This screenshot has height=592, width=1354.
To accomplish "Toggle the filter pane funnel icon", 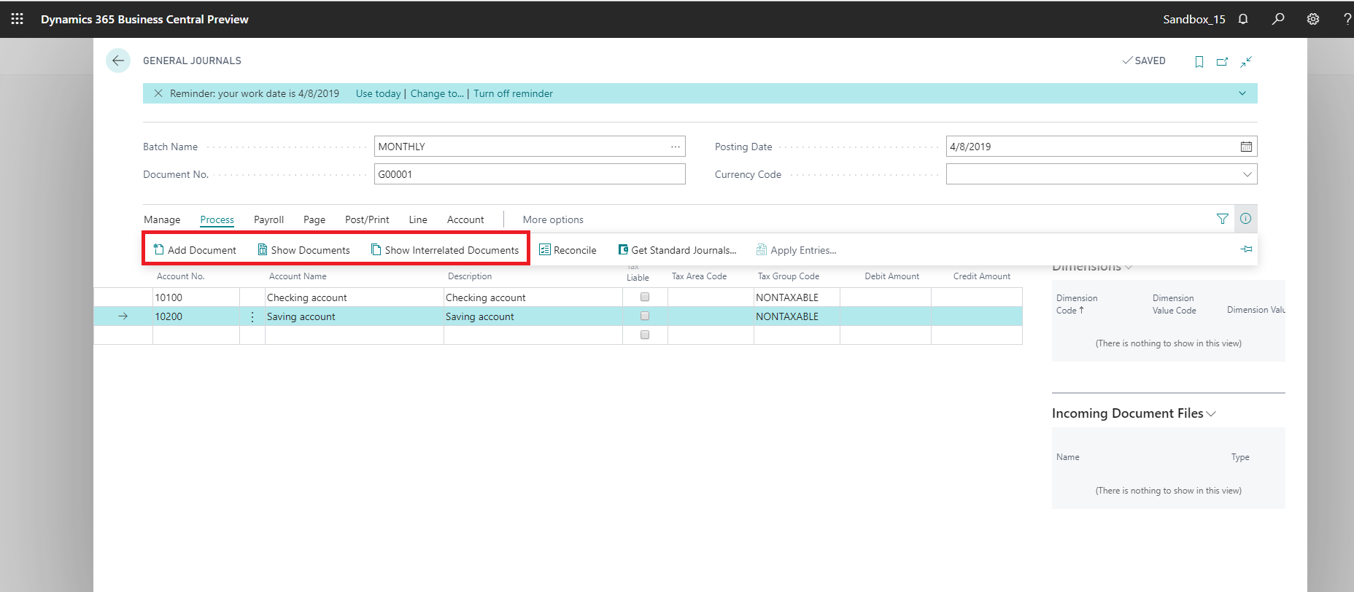I will pyautogui.click(x=1222, y=219).
